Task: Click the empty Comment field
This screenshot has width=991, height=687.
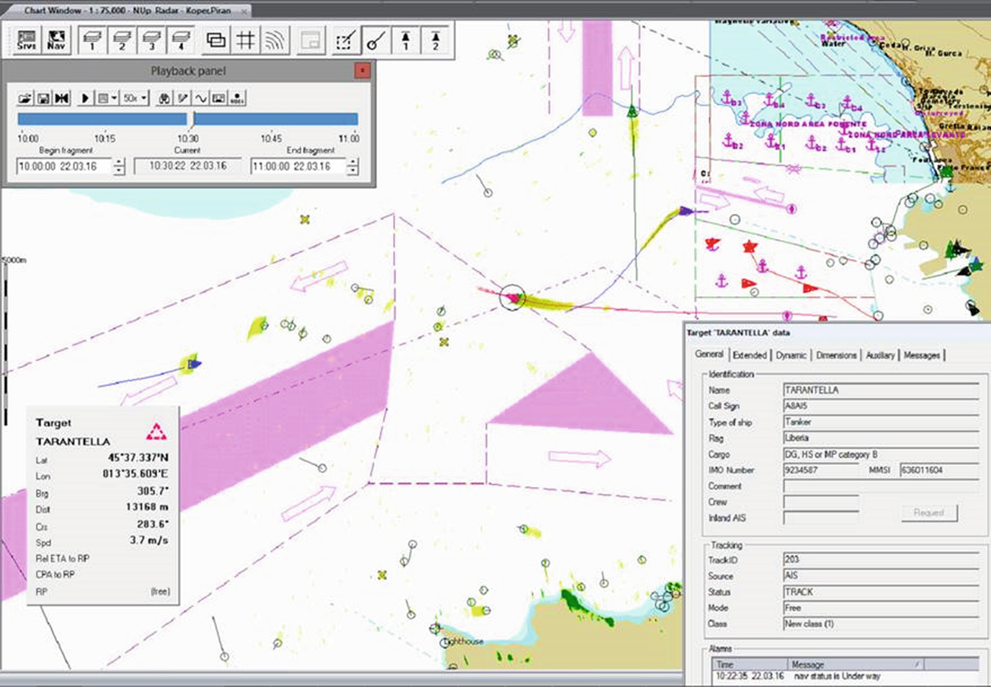Action: pyautogui.click(x=881, y=486)
